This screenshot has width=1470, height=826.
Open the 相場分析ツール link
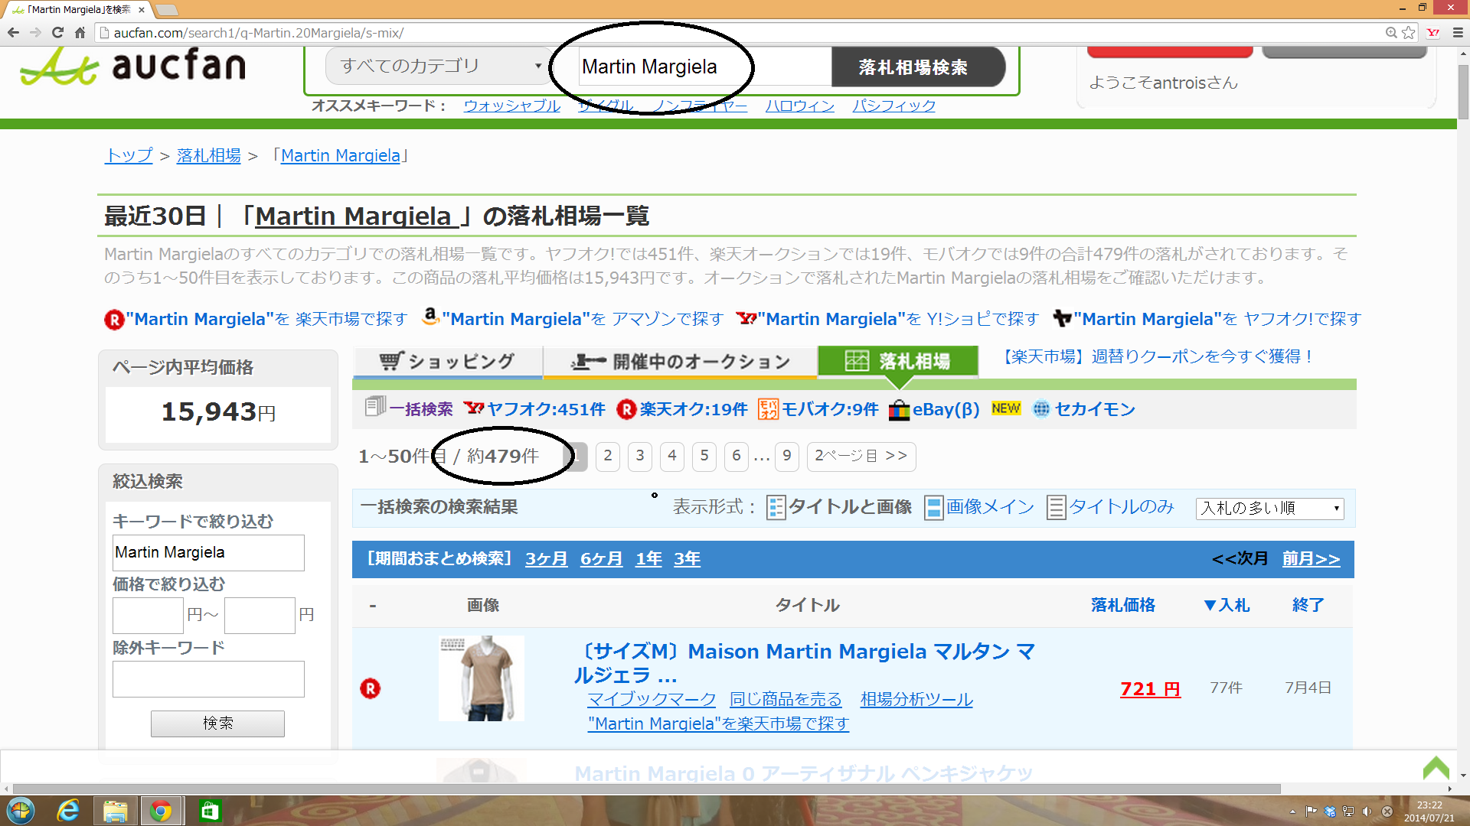916,699
